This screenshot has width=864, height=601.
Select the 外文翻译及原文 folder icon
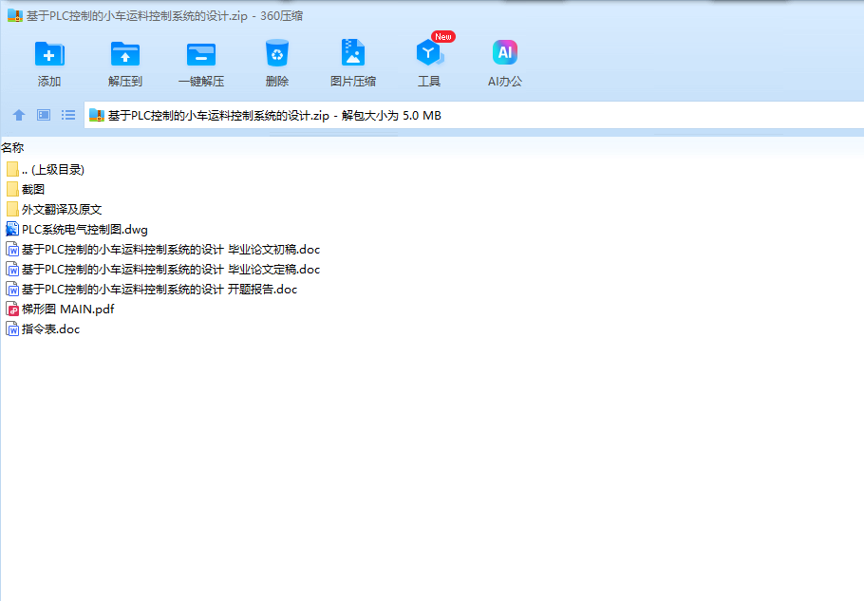click(12, 209)
